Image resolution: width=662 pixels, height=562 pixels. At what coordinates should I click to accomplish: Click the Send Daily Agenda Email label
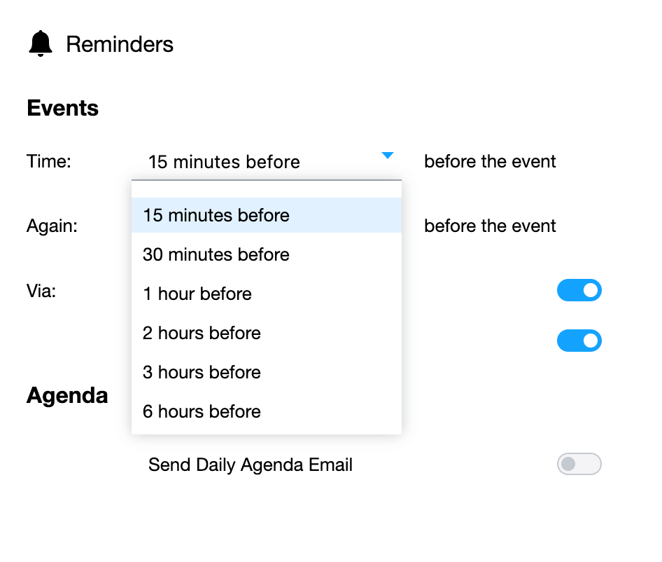click(x=250, y=465)
